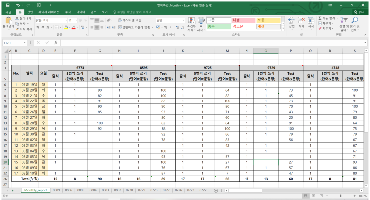Switch to sheet tab 0809
Viewport: 370px width, 200px height.
[56, 190]
